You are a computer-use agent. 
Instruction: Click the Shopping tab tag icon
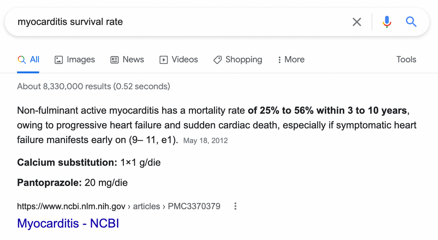pos(217,60)
